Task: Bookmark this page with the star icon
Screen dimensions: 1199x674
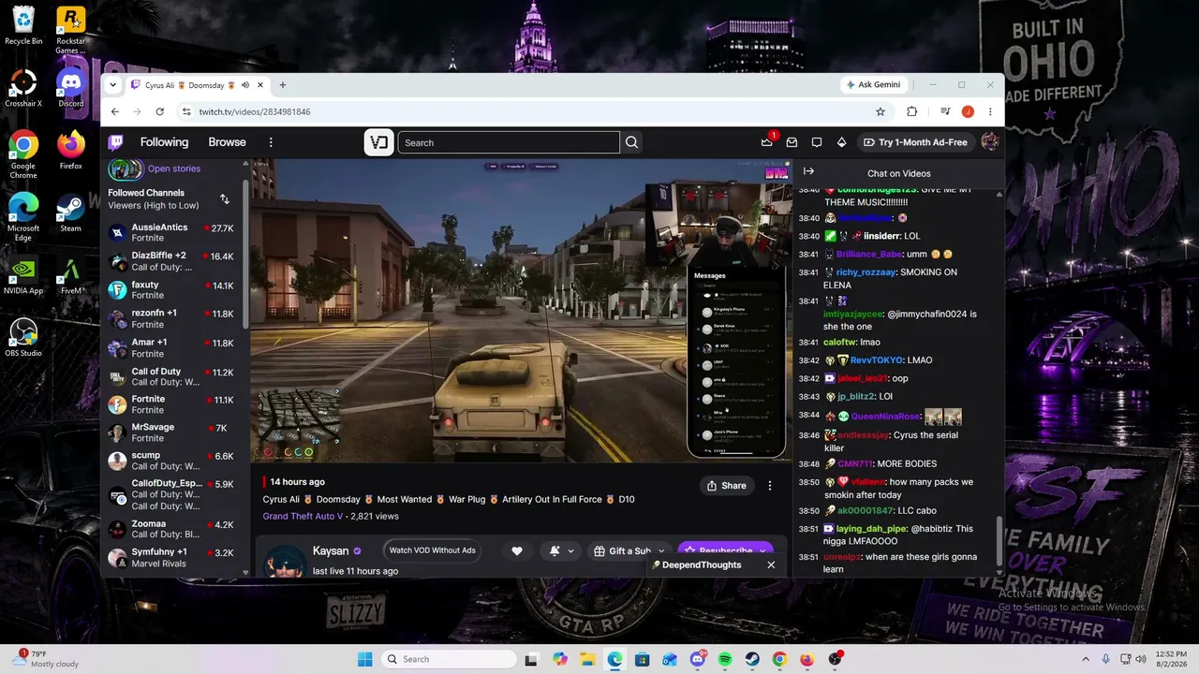Action: 881,111
